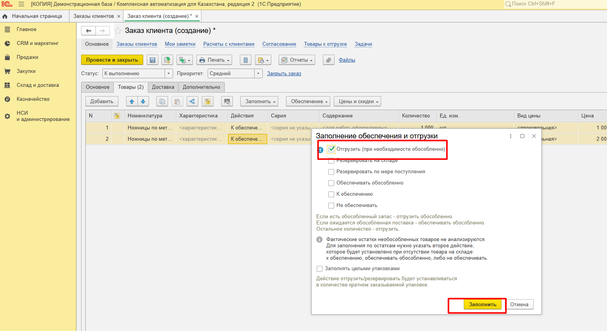Open the Цены и скидки dropdown menu
Image resolution: width=607 pixels, height=331 pixels.
coord(357,102)
